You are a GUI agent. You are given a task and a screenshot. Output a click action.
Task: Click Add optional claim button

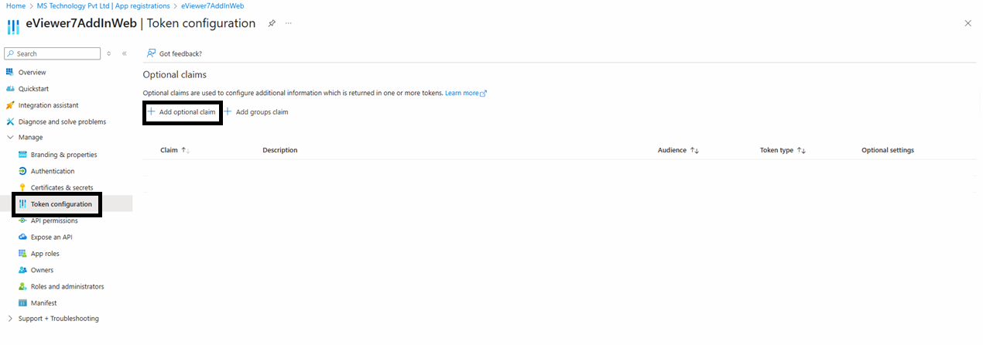click(182, 112)
